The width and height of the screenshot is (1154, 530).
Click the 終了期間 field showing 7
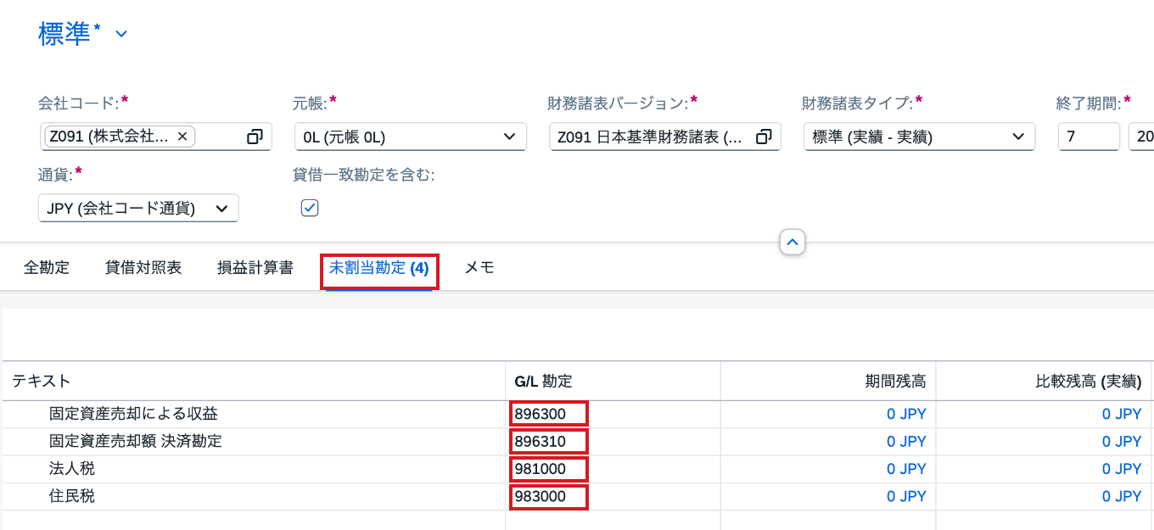[1090, 137]
